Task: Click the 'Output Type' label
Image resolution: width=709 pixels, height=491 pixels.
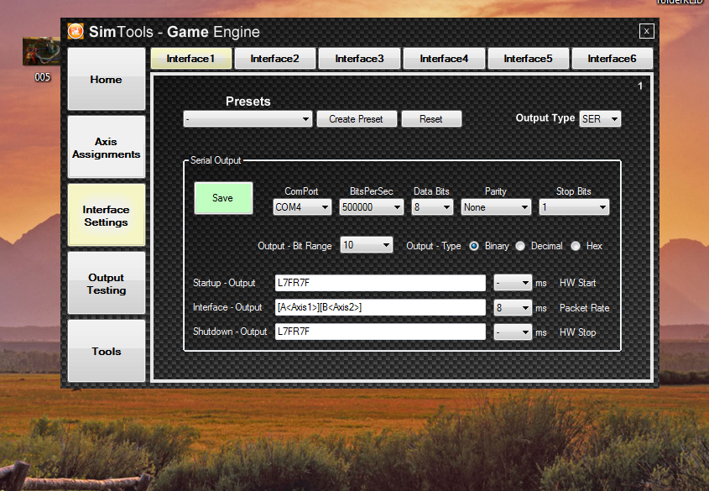Action: point(545,118)
